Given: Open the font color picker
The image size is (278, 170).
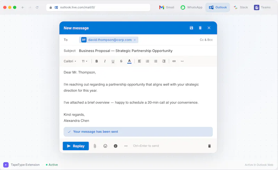Looking at the screenshot, I should [129, 61].
